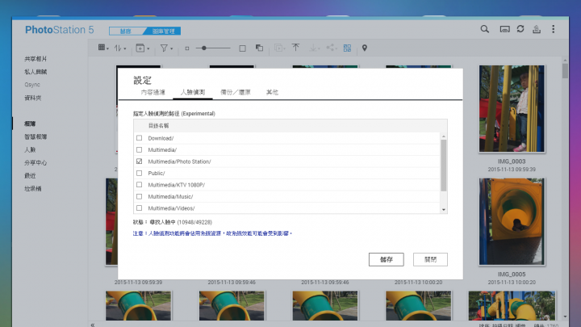Open the 內容過濾 settings tab
581x327 pixels.
[x=153, y=92]
